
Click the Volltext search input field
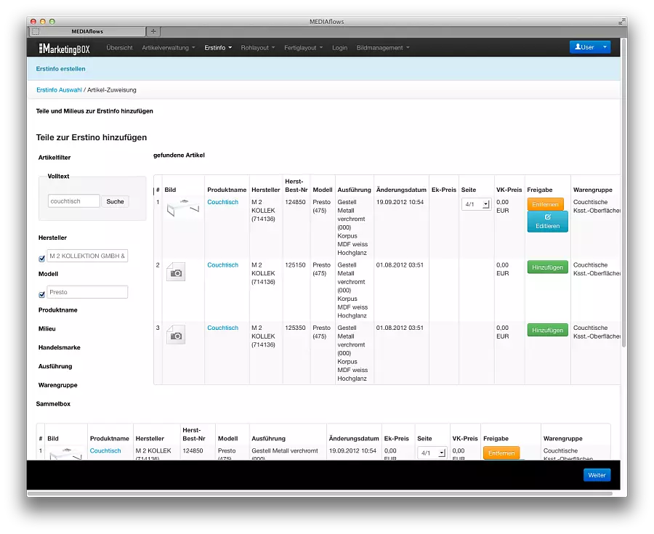coord(74,201)
